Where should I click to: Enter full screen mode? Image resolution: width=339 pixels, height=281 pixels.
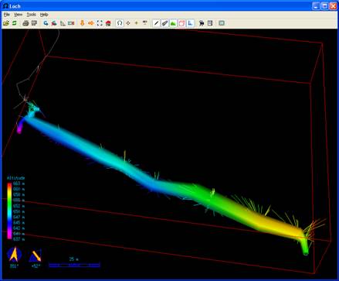100,23
